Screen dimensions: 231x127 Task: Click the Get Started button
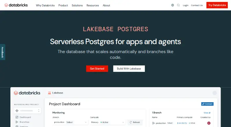click(x=97, y=69)
